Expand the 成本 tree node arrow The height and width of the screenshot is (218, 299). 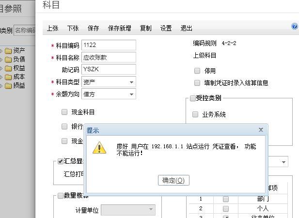click(x=1, y=77)
